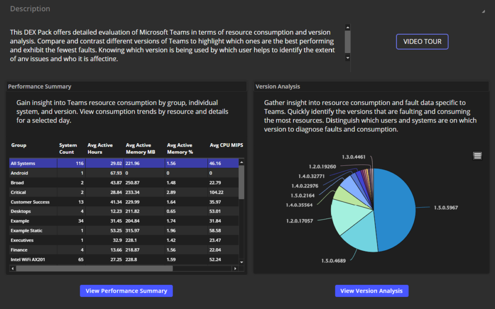The image size is (495, 309).
Task: Select the Desktops group row
Action: pos(124,211)
